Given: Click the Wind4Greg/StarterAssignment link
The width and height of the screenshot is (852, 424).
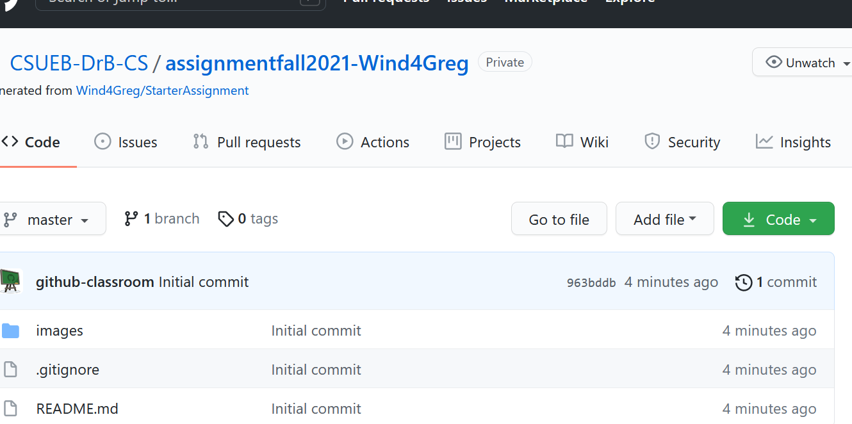Looking at the screenshot, I should click(162, 90).
